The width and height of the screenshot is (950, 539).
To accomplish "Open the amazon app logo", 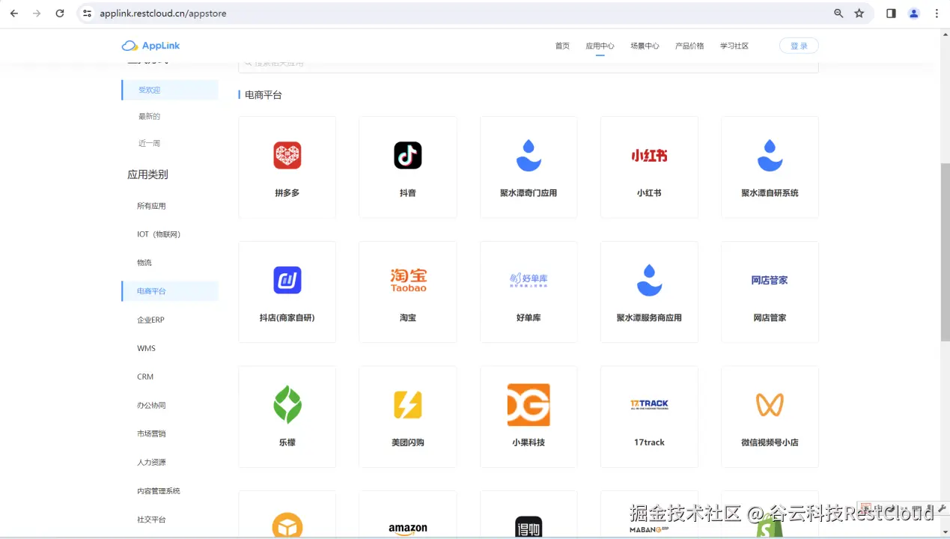I will 408,529.
